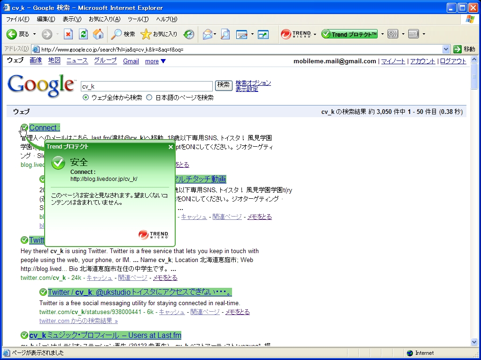This screenshot has width=481, height=360.
Task: Open the 表示(V) menu
Action: [72, 19]
